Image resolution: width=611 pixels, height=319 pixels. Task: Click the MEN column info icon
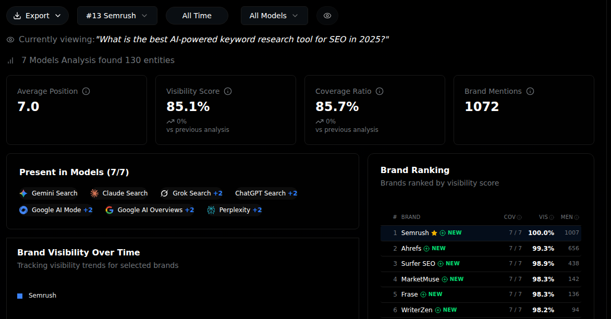pyautogui.click(x=577, y=217)
